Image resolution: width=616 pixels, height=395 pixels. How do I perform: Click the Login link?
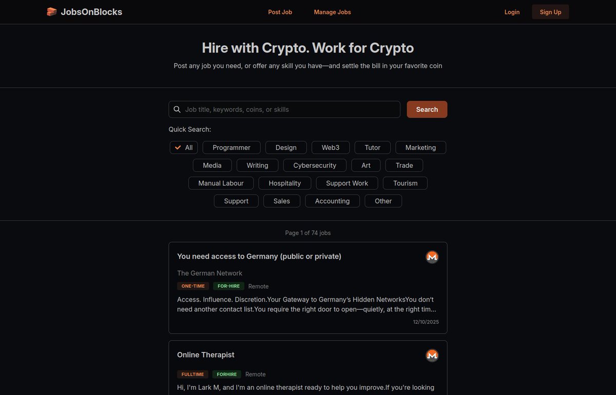pos(512,12)
